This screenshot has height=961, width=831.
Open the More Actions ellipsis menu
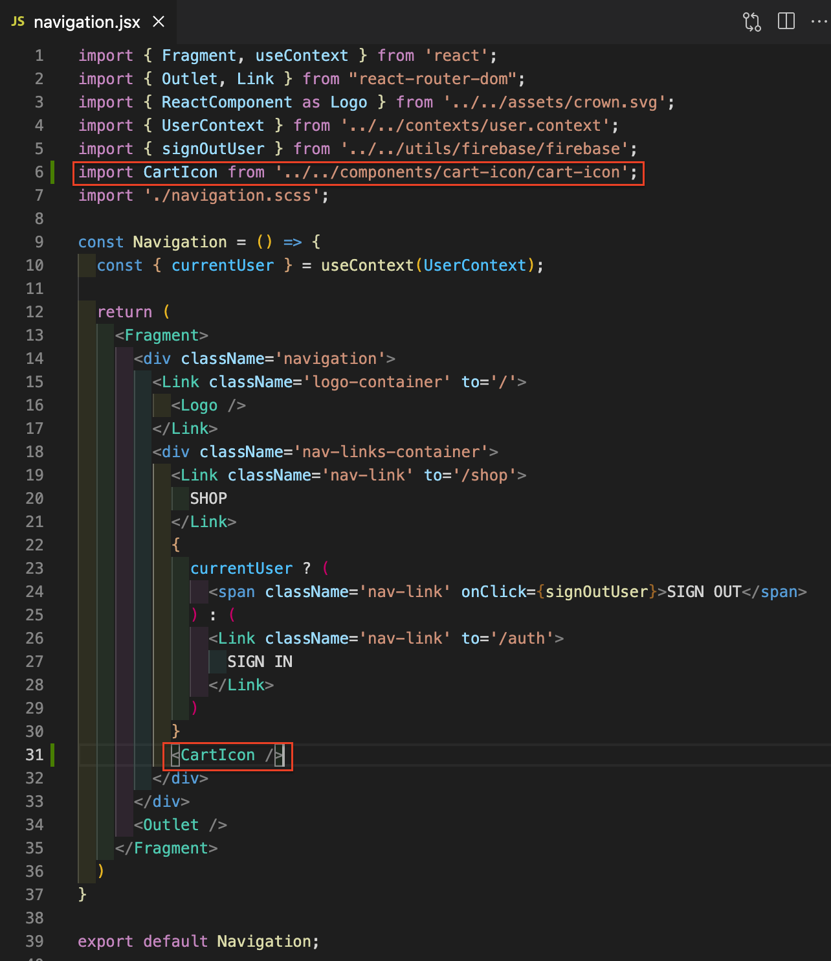pyautogui.click(x=819, y=21)
